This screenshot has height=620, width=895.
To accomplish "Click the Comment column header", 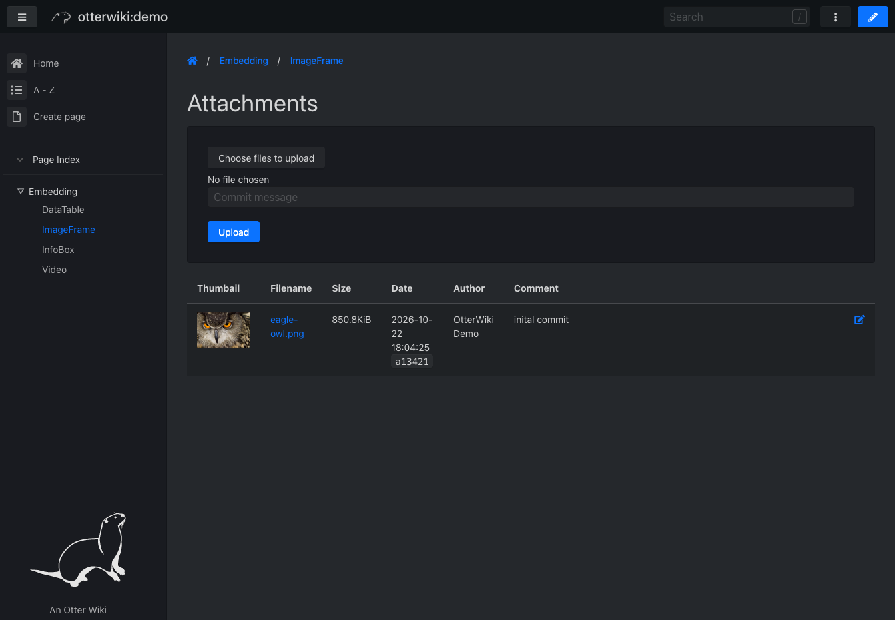I will (x=536, y=288).
